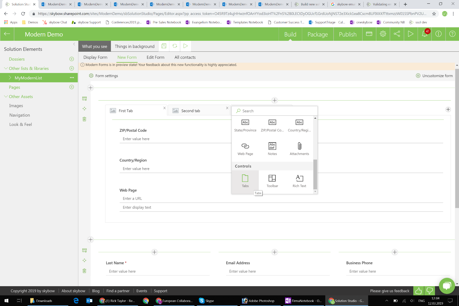The image size is (459, 306).
Task: Open the settings gear in header
Action: click(383, 34)
